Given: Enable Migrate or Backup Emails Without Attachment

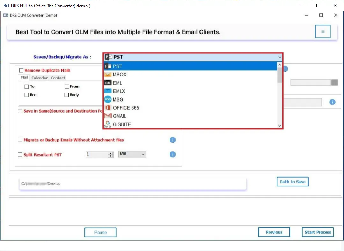Looking at the screenshot, I should [20, 140].
